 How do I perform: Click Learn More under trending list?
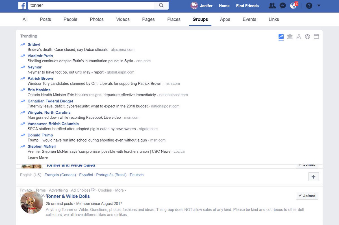coord(38,158)
